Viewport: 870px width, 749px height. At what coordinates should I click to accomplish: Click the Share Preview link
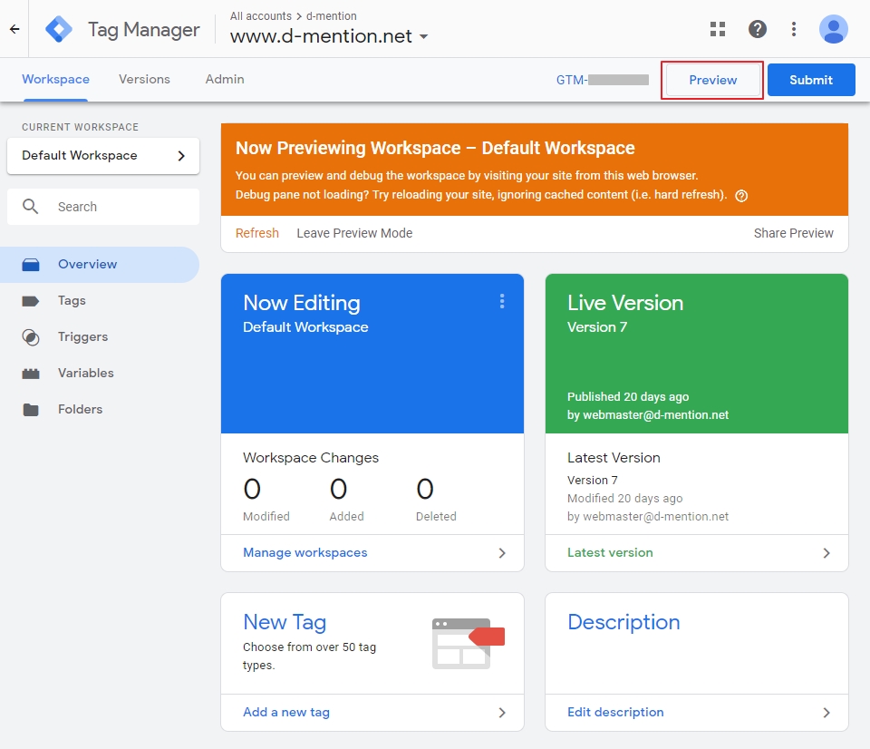(x=794, y=233)
